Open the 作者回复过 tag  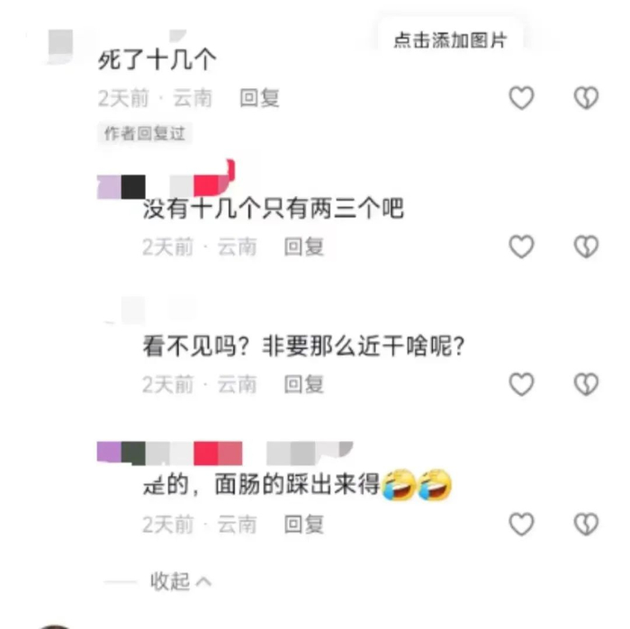coord(145,133)
